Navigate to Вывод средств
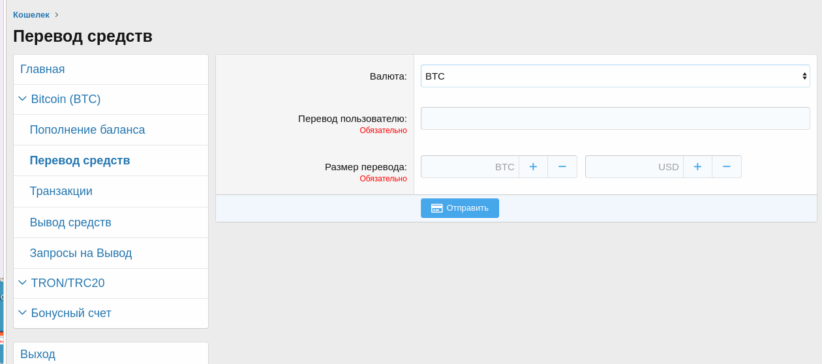Screen dimensions: 822x364 [70, 222]
